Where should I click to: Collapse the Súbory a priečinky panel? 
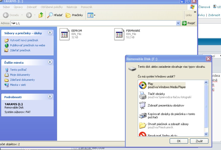coord(50,33)
